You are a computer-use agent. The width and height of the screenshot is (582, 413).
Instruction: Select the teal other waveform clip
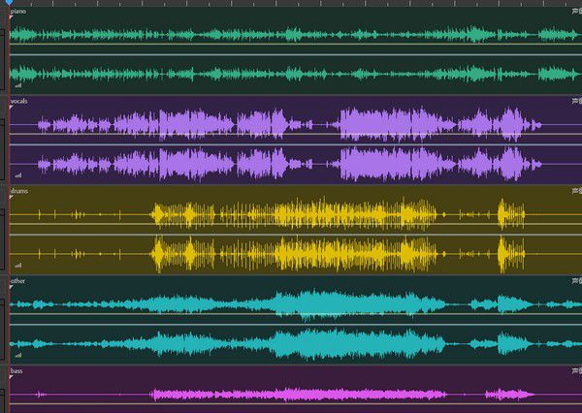tap(296, 321)
